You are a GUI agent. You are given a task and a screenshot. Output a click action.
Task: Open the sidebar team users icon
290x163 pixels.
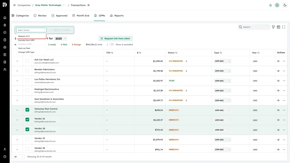[5, 70]
